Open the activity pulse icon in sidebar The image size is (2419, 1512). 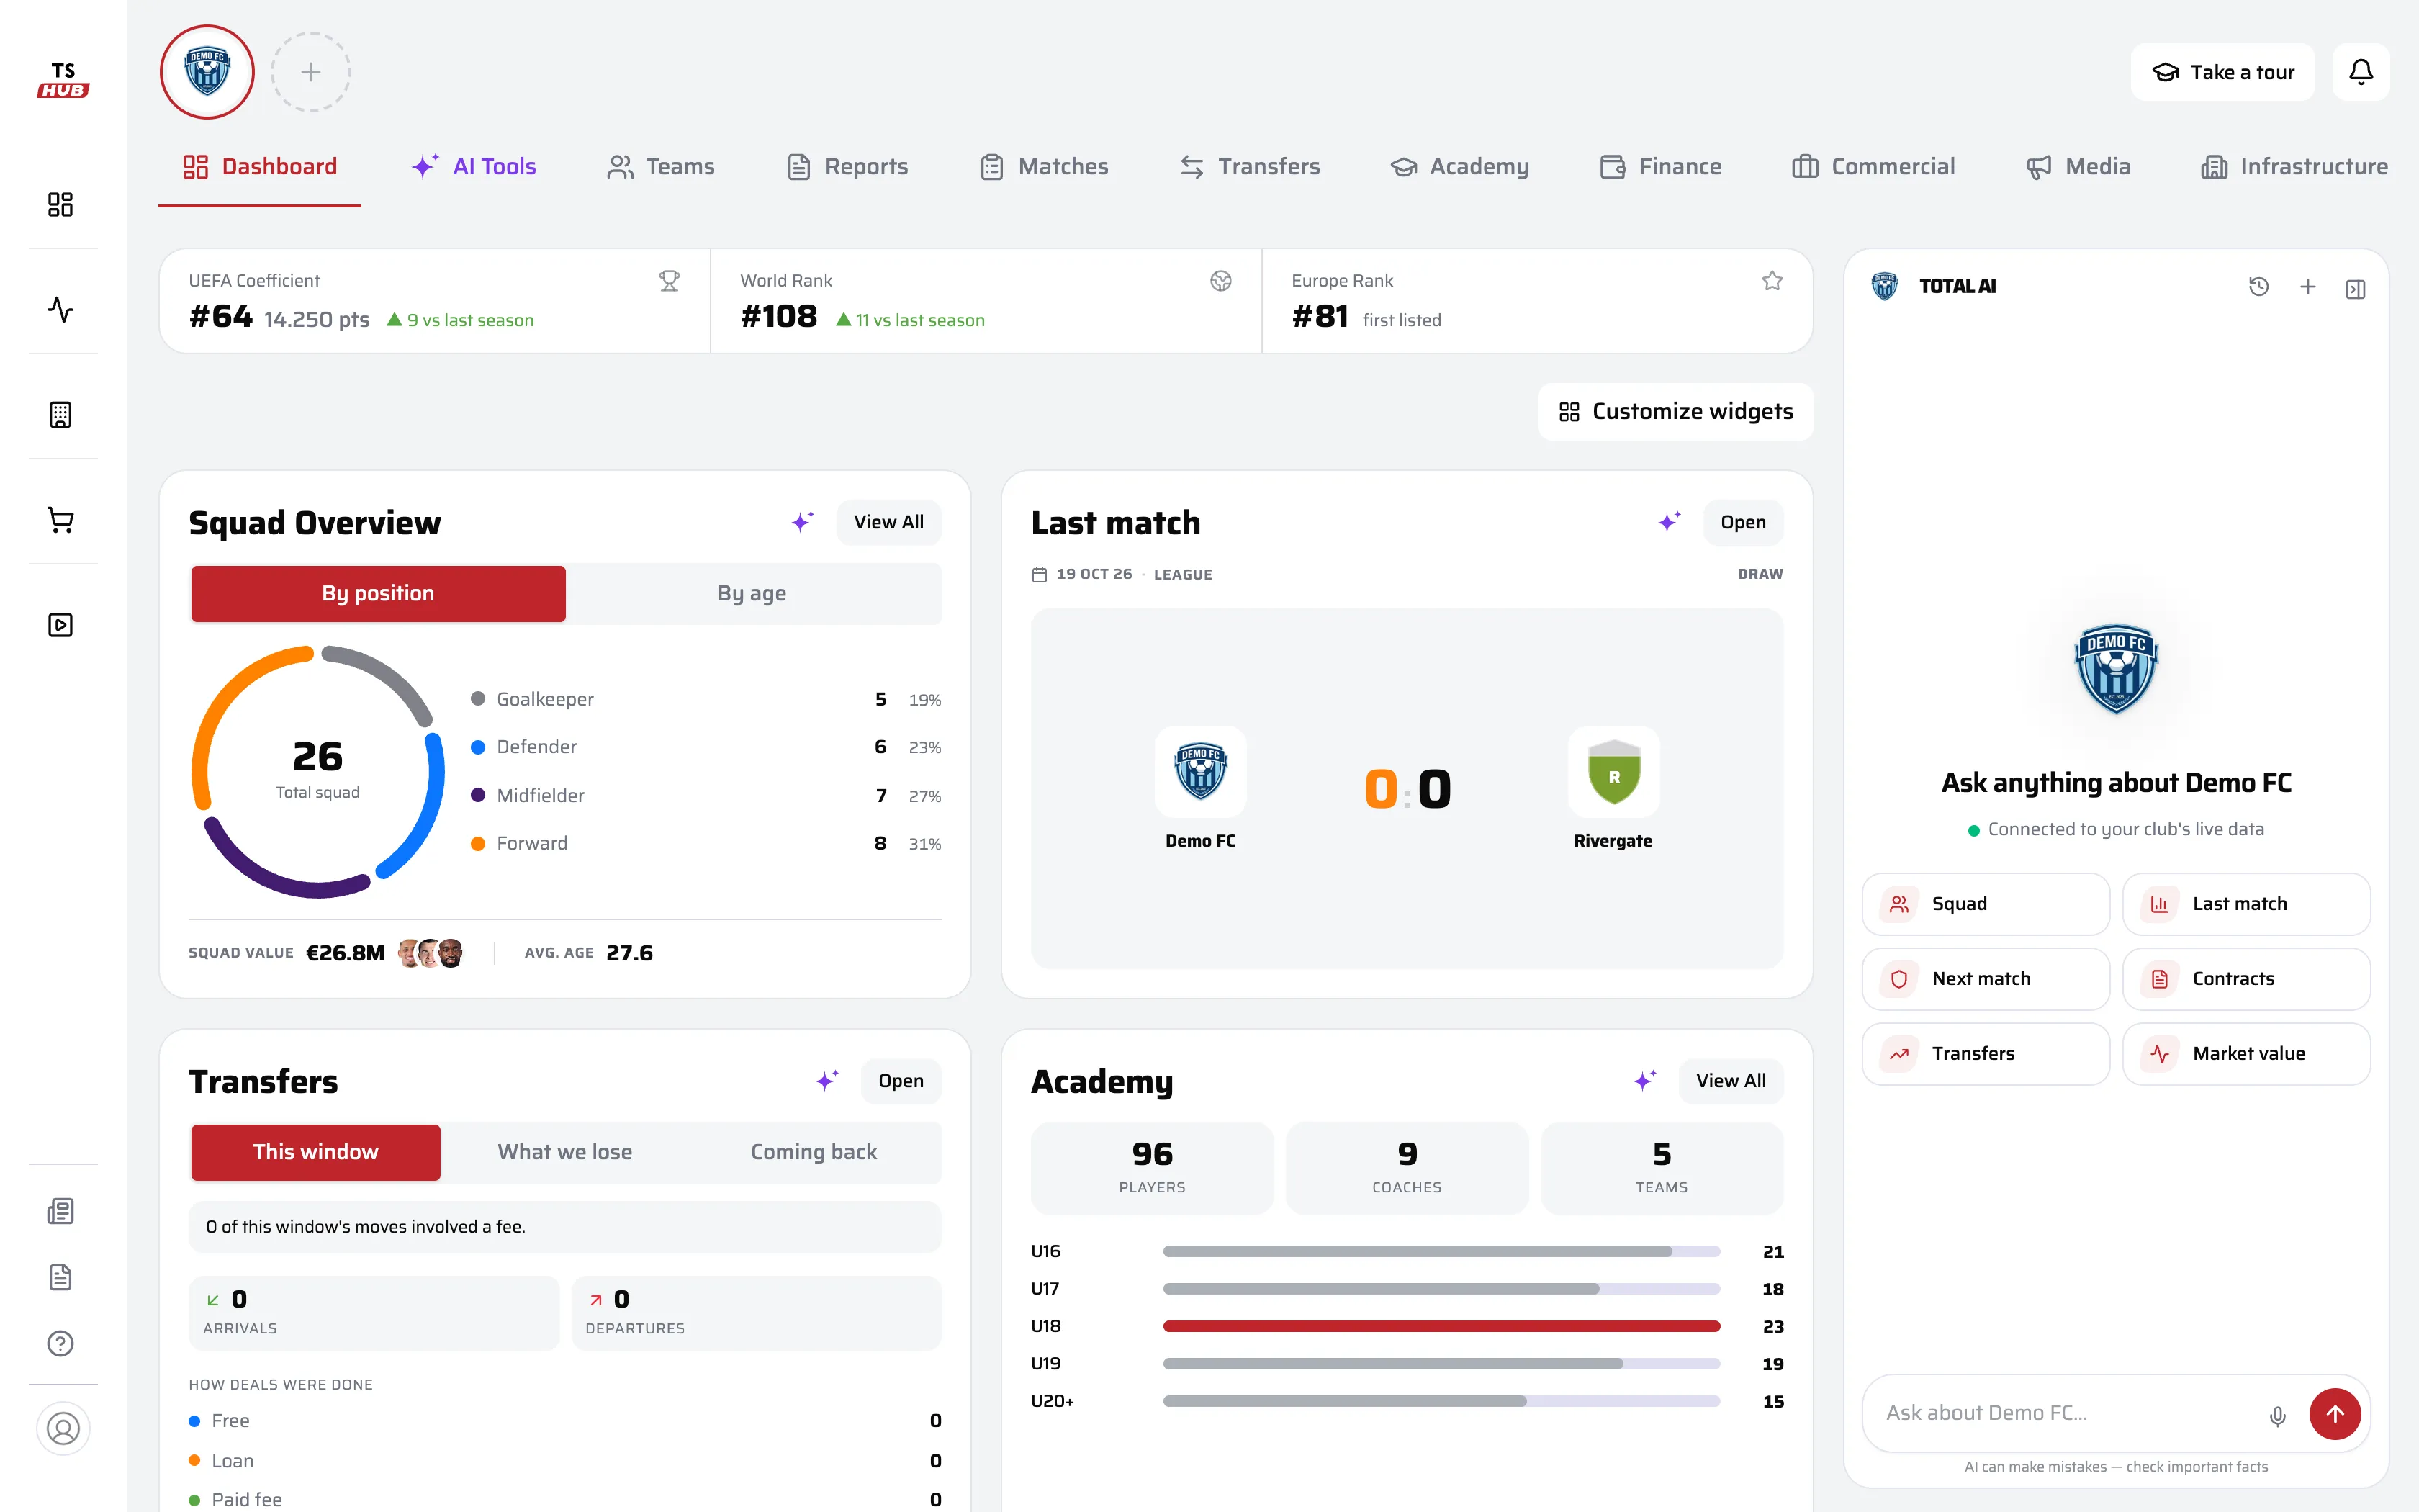pos(61,309)
